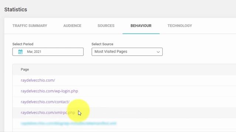Click the Select Period label
The height and width of the screenshot is (132, 236).
click(23, 44)
